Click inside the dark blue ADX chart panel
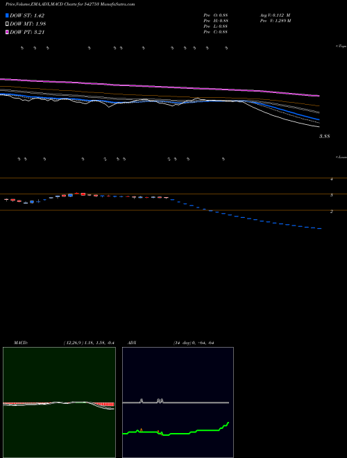Image resolution: width=347 pixels, height=458 pixels. (x=178, y=402)
